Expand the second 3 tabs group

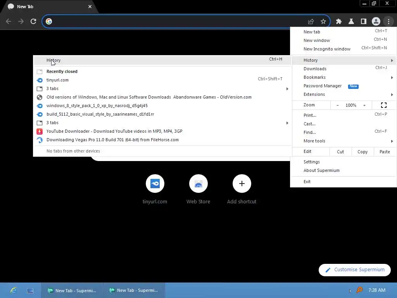click(x=162, y=123)
